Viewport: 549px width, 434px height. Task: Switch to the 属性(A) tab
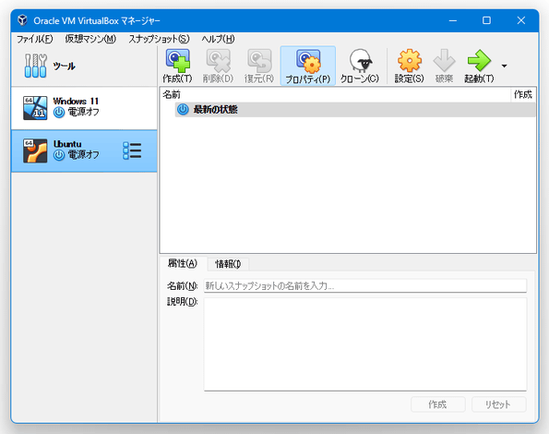click(x=183, y=263)
